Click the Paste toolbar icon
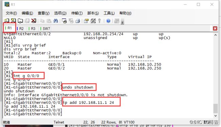This screenshot has width=221, height=127. tap(49, 21)
